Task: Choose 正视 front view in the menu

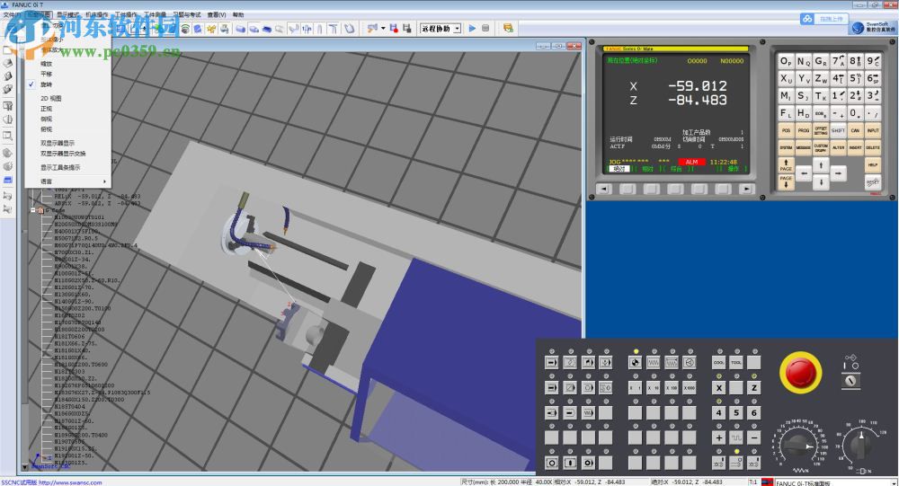Action: [x=47, y=109]
